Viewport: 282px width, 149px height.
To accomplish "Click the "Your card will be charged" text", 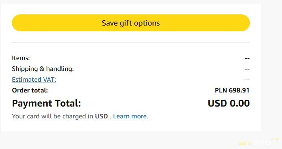I will click(x=53, y=116).
